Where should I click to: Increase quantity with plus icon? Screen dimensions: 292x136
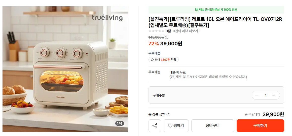(x=274, y=95)
